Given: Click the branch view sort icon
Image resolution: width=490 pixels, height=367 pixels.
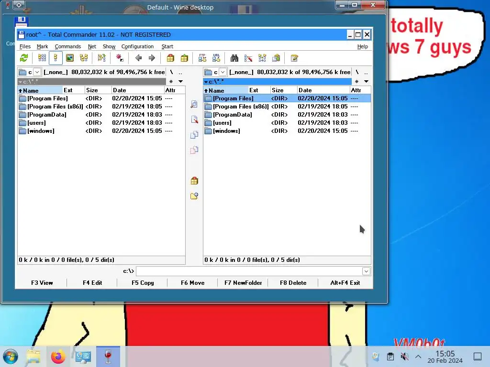Looking at the screenshot, I should tap(101, 58).
